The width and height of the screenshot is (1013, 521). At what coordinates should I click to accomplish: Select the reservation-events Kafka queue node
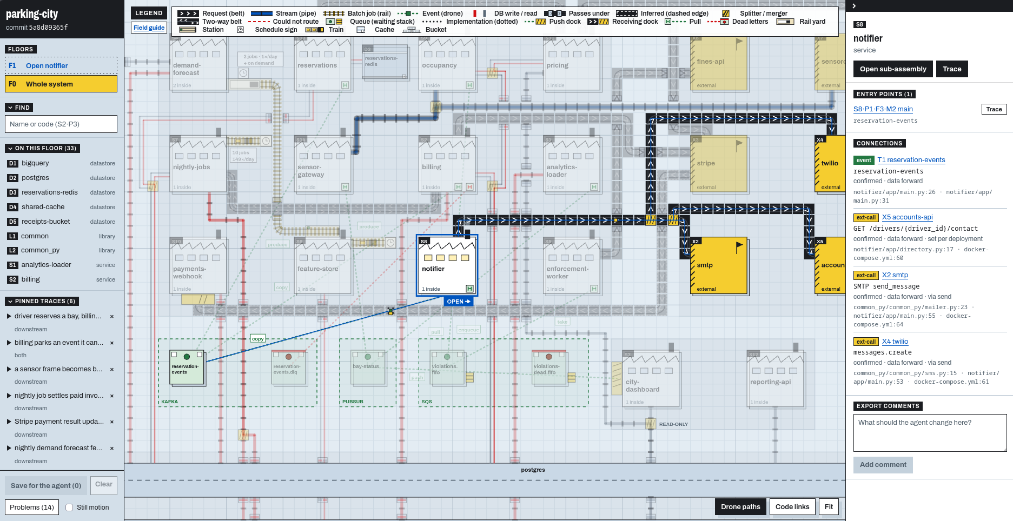pos(187,368)
